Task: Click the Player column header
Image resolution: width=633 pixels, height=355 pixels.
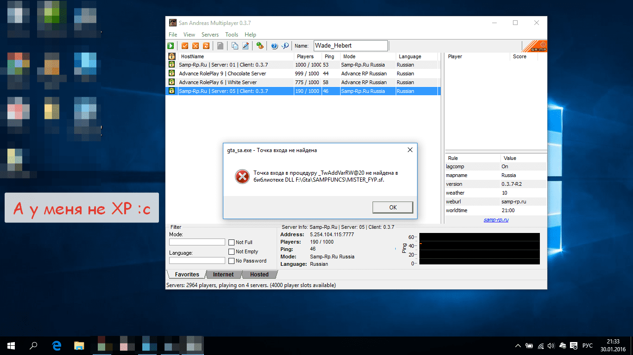Action: tap(477, 56)
